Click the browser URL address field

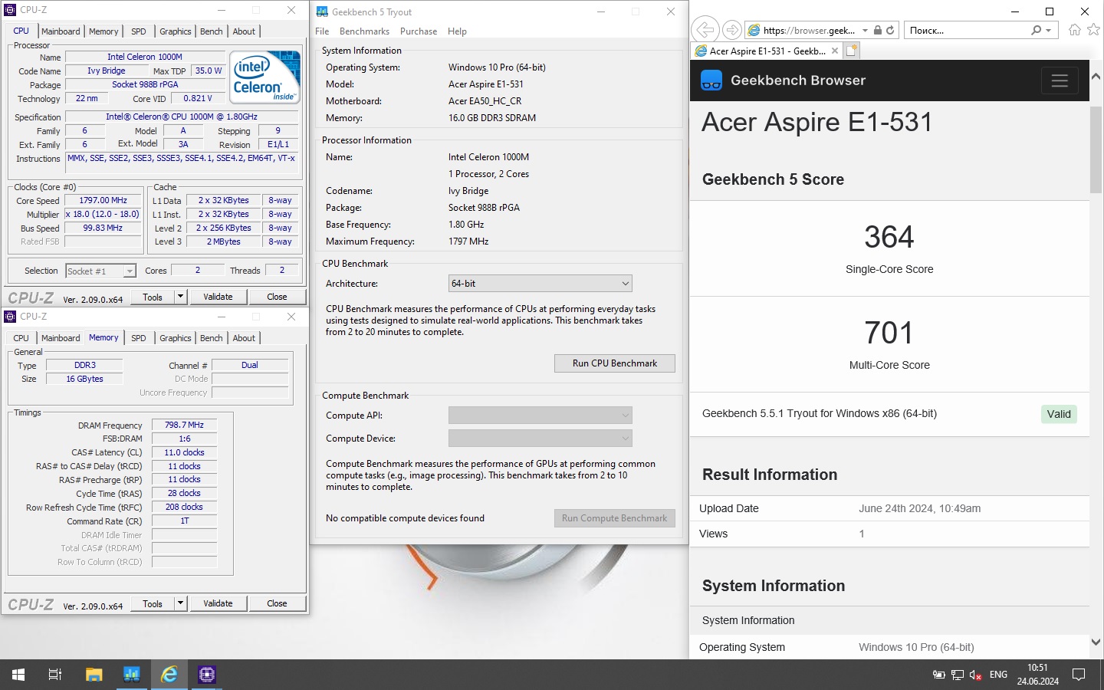[809, 30]
